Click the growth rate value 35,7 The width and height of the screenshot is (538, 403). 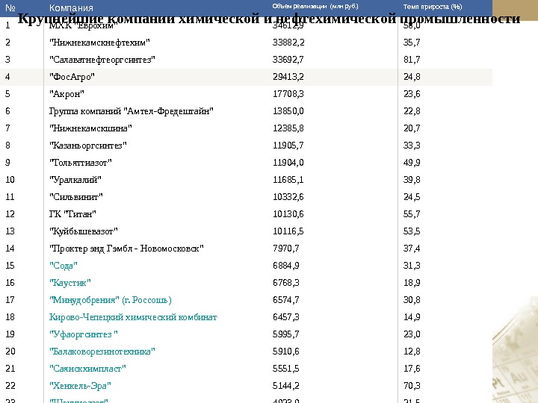412,43
